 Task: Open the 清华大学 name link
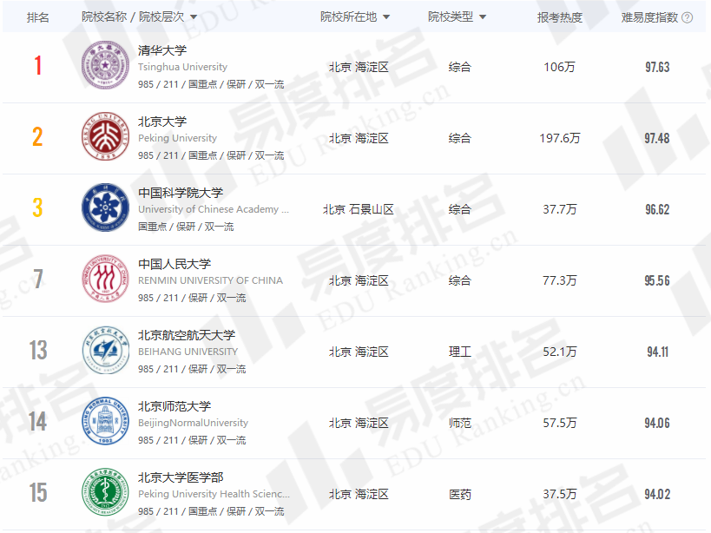pos(162,50)
